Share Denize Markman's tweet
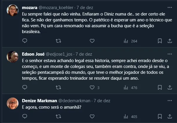 170,117
